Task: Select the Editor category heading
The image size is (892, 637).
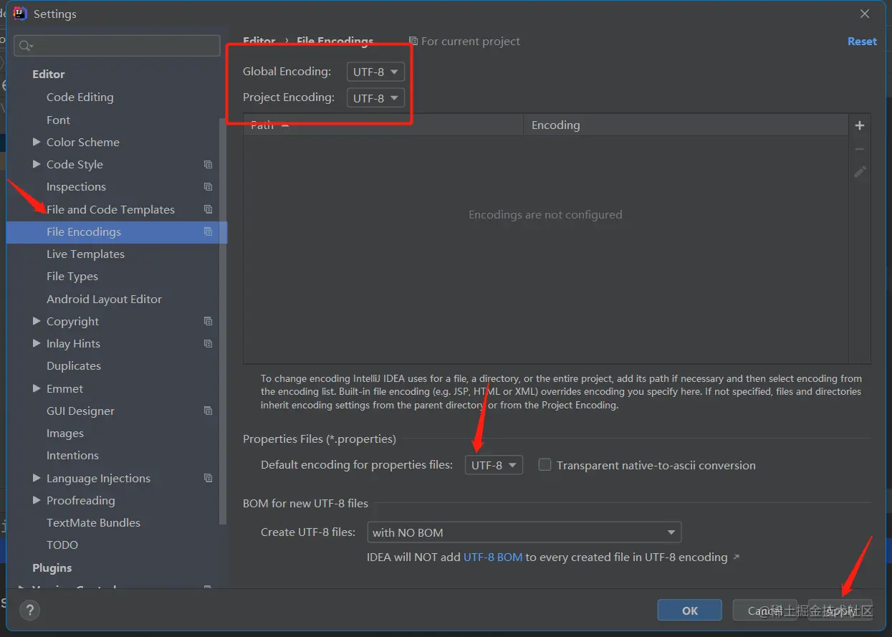Action: [x=48, y=74]
